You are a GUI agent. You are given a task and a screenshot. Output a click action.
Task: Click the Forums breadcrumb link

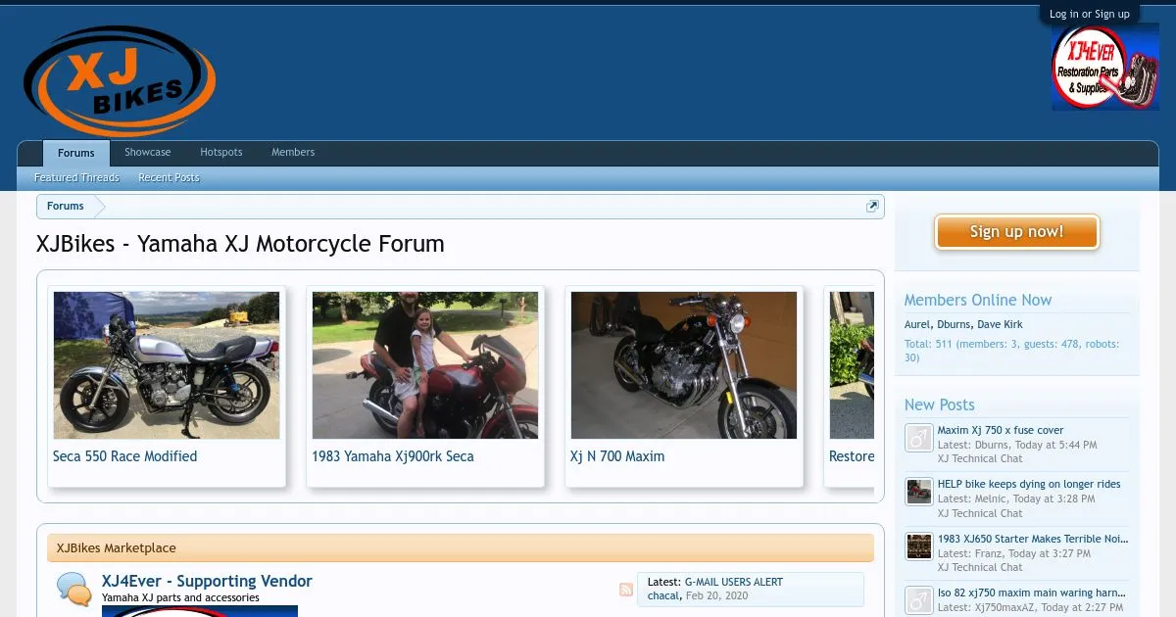point(66,207)
